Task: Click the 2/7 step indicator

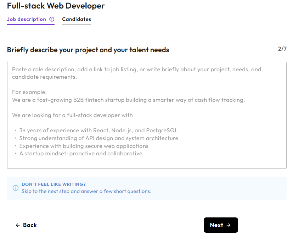Action: 282,49
